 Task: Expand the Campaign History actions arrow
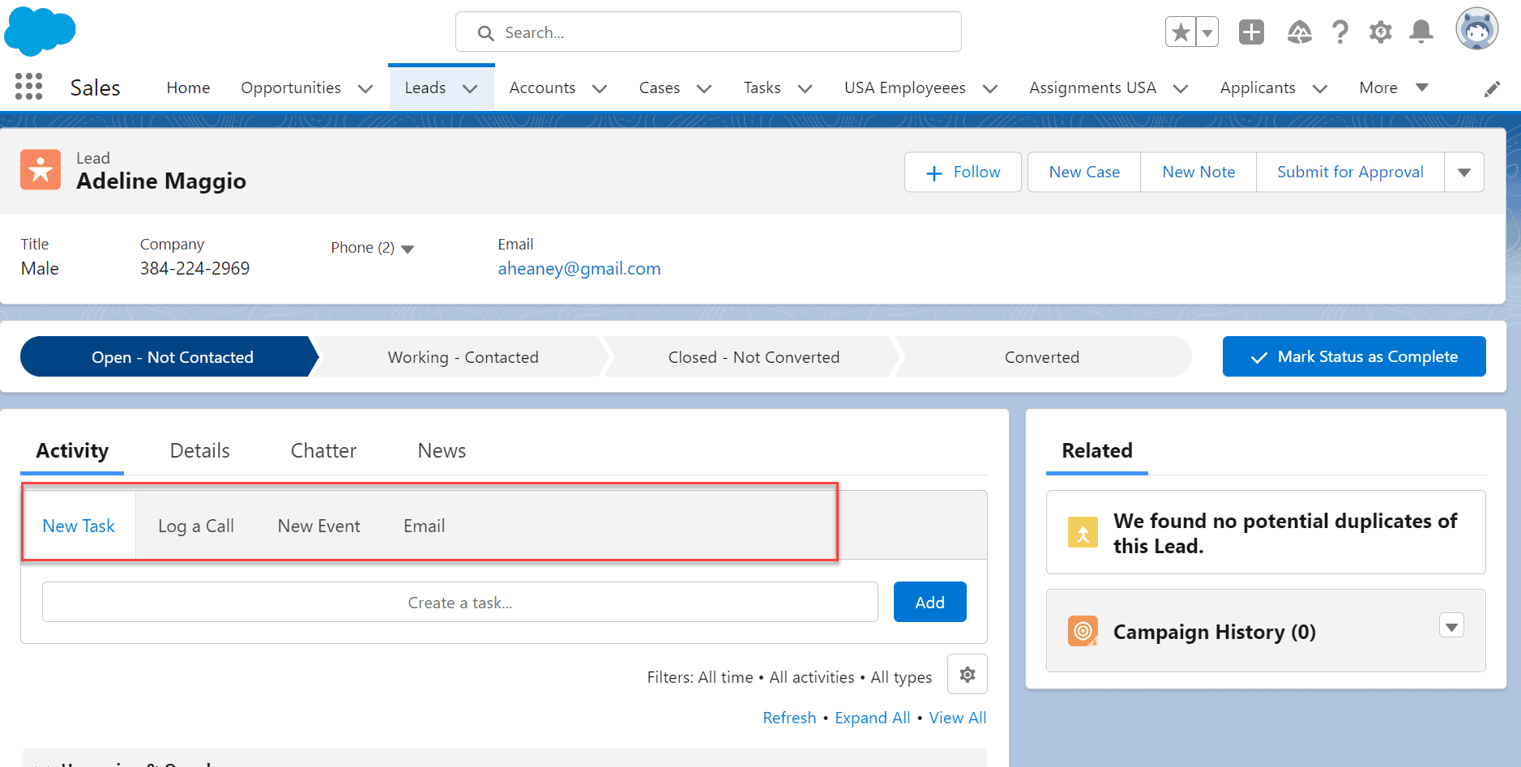1451,625
